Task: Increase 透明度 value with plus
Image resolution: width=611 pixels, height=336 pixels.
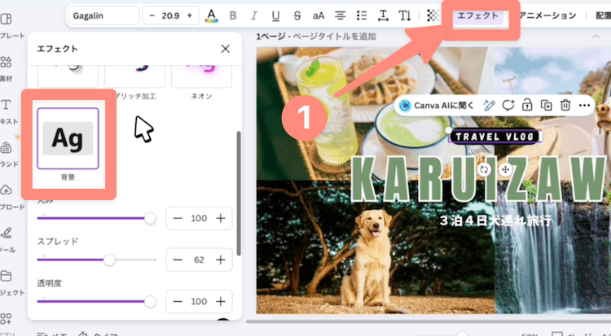Action: pos(221,301)
